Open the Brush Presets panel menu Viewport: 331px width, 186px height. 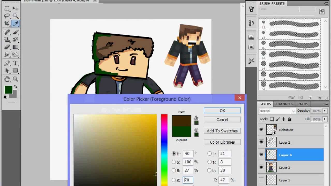click(x=326, y=3)
